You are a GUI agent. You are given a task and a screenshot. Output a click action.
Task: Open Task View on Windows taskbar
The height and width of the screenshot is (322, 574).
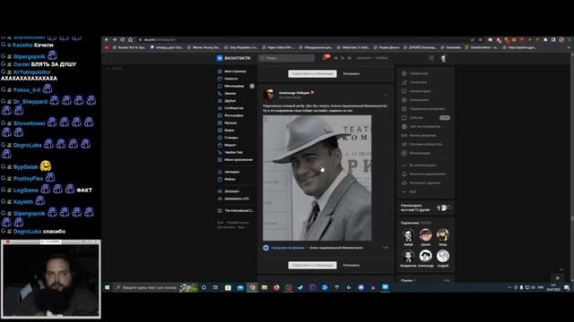pyautogui.click(x=215, y=288)
